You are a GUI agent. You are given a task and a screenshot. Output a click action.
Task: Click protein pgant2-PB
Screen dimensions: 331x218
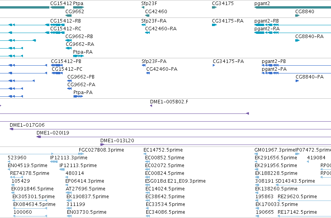coord(274,61)
